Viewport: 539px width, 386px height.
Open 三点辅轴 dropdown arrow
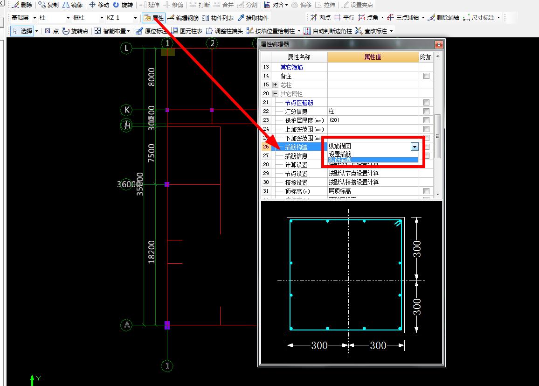pos(423,18)
